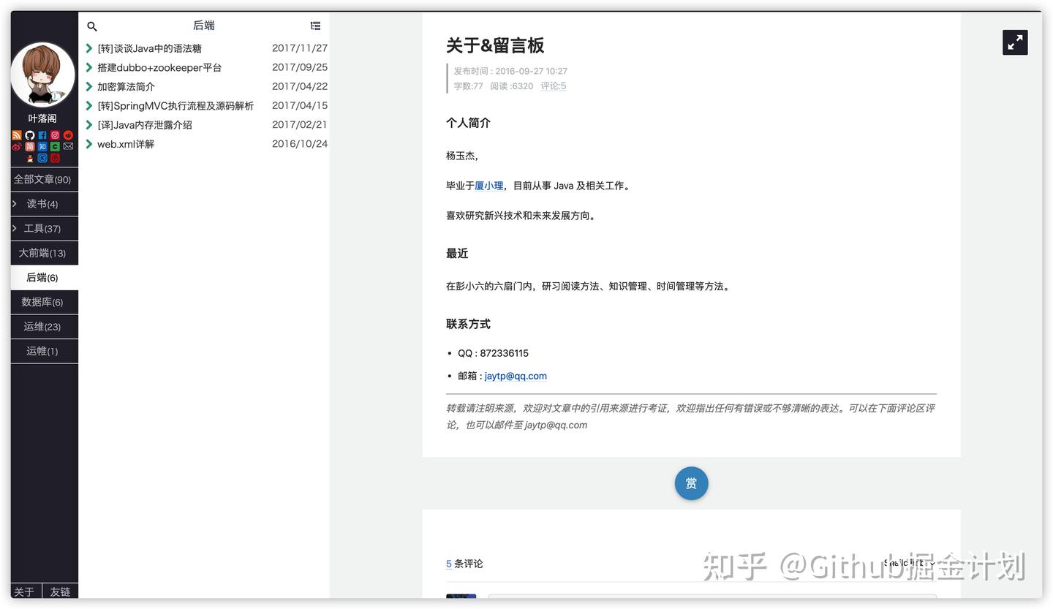This screenshot has width=1053, height=609.
Task: Click the fullscreen expand icon top right
Action: [x=1015, y=42]
